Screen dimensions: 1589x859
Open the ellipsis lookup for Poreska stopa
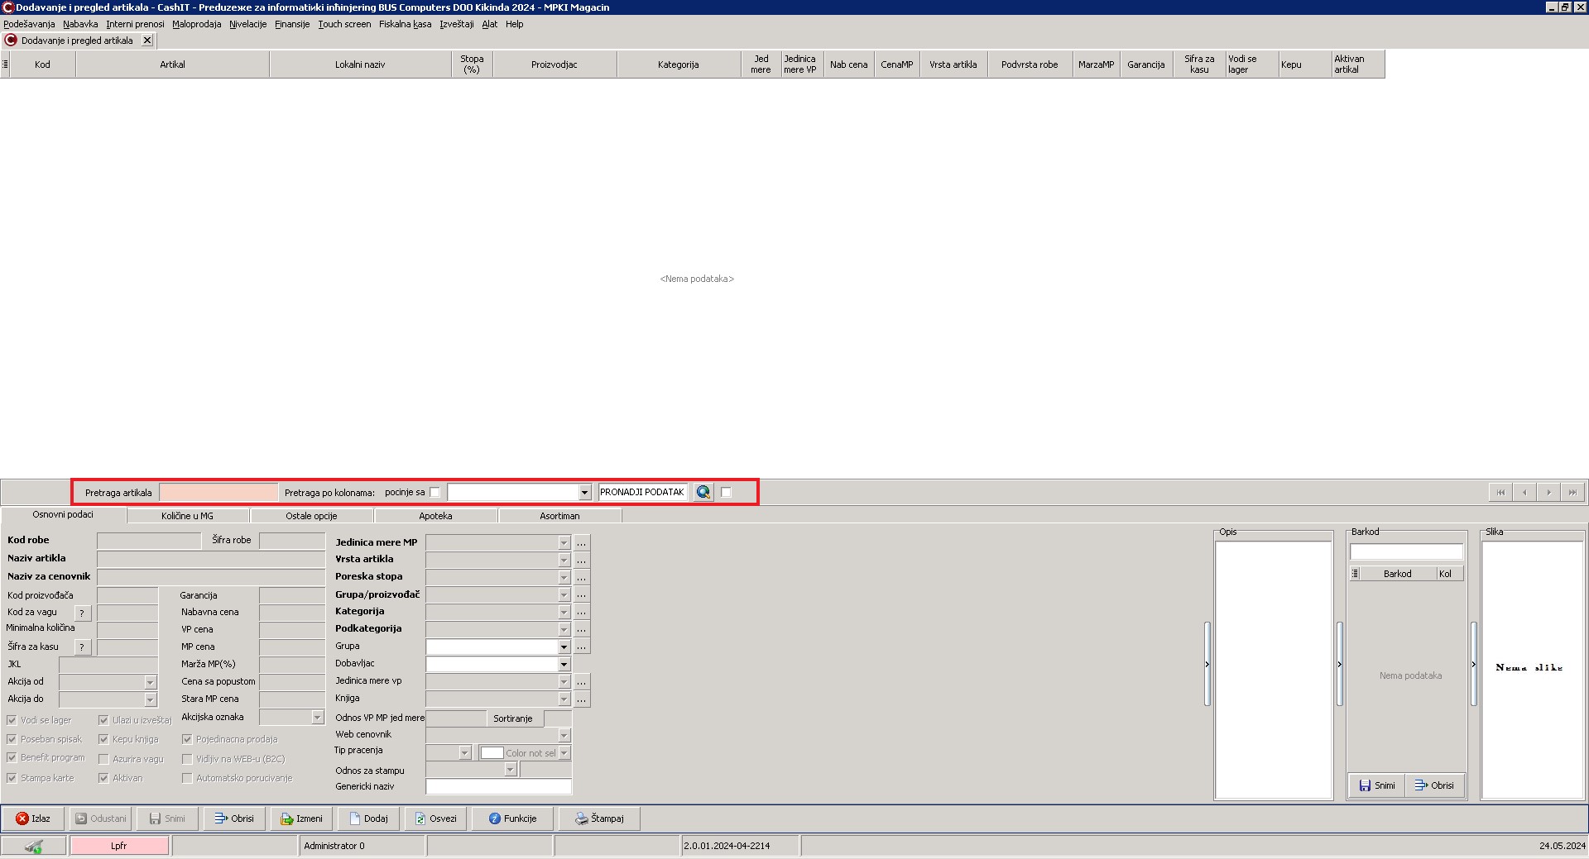coord(582,578)
